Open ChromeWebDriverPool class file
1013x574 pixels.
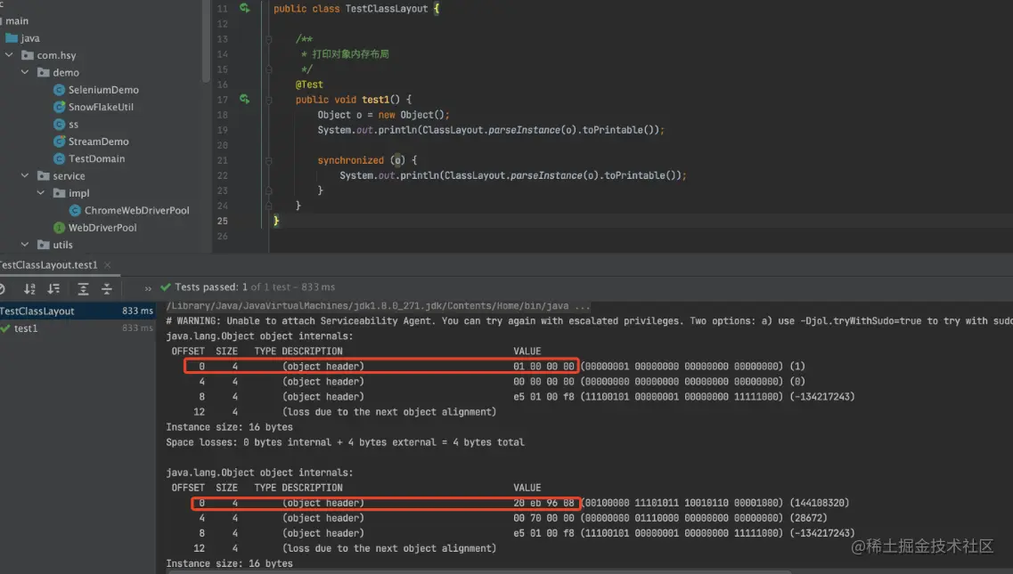pos(137,211)
